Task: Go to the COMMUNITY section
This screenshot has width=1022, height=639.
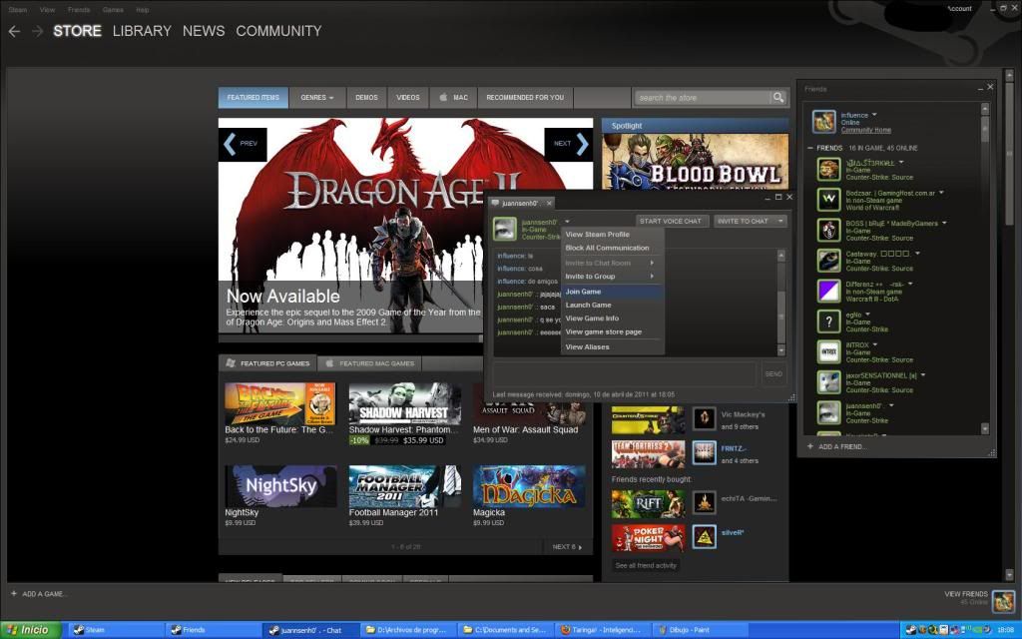Action: [x=279, y=31]
